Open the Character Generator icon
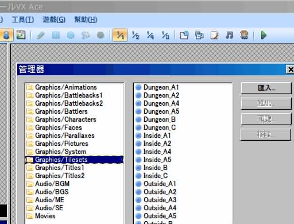 (x=244, y=35)
